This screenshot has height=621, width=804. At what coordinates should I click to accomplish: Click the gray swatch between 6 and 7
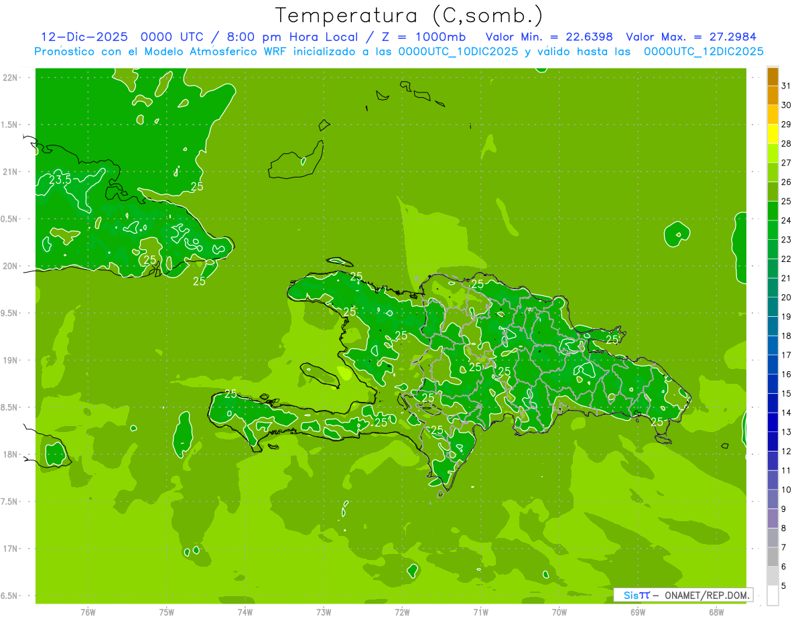773,557
